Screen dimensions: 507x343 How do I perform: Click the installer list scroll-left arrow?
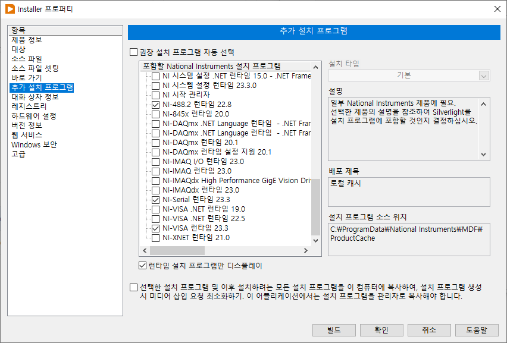pos(145,251)
